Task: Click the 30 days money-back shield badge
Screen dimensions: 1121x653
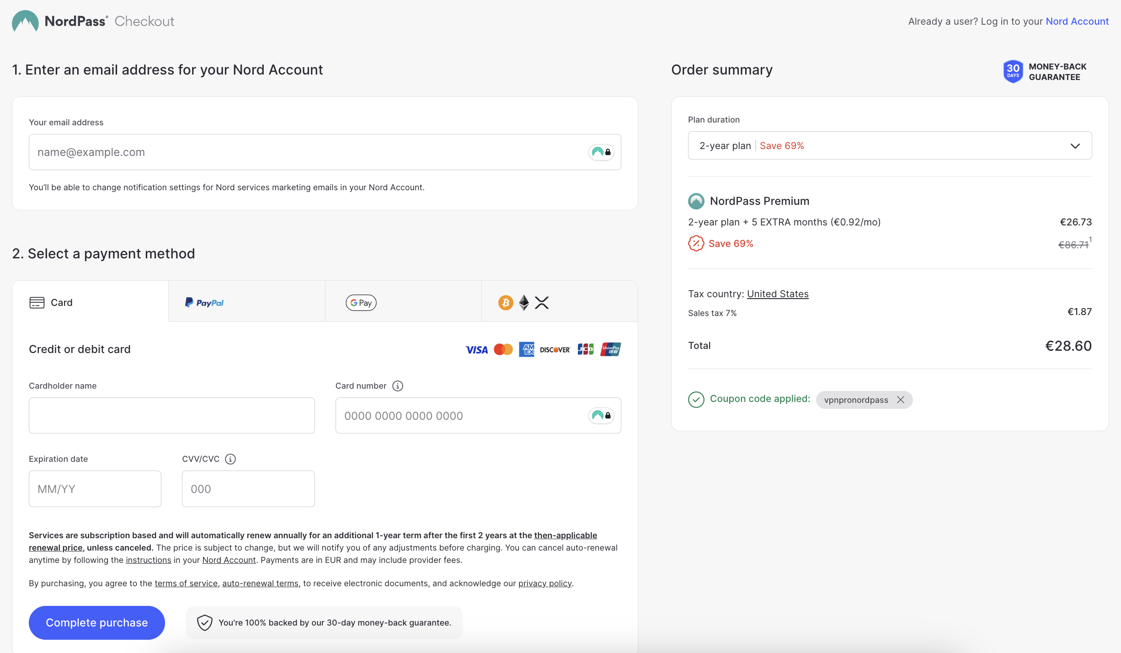Action: [1013, 71]
